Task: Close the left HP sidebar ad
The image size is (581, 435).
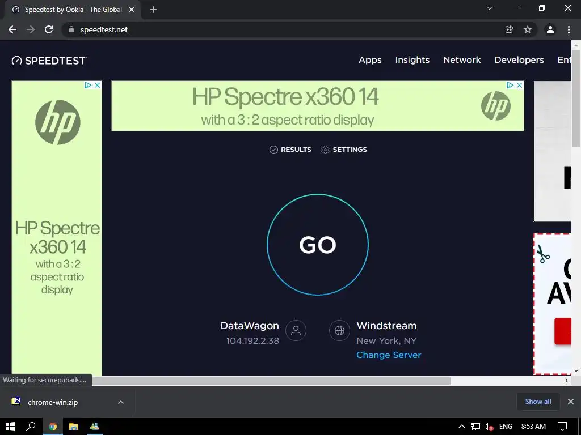Action: [x=98, y=85]
